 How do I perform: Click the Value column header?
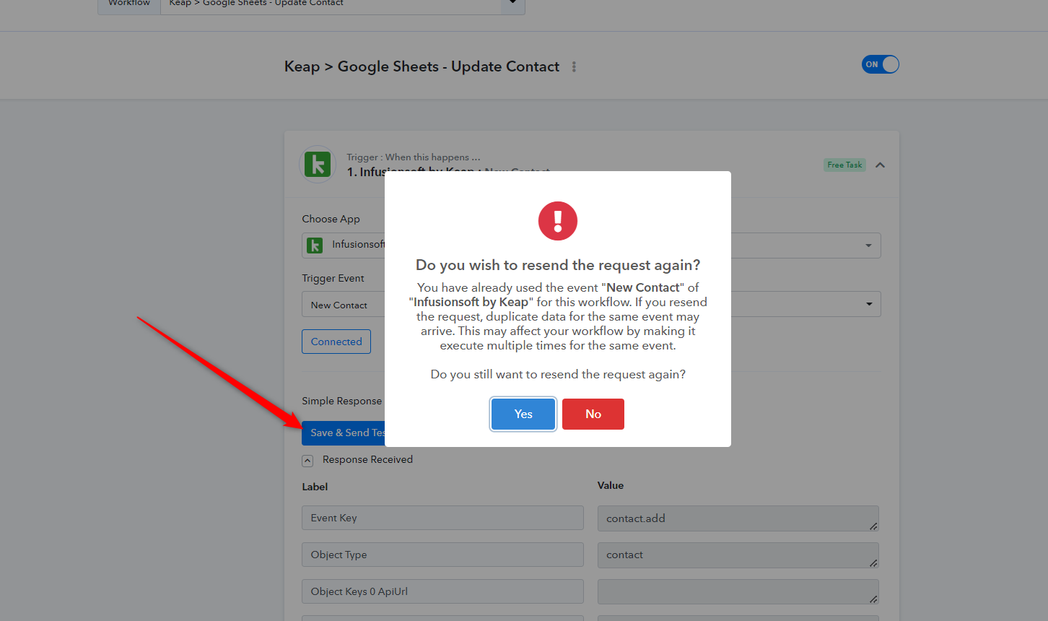[611, 485]
